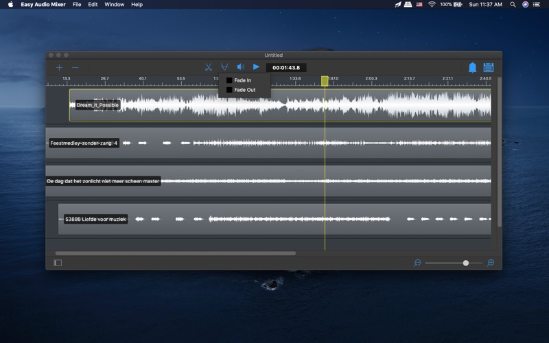The height and width of the screenshot is (343, 549).
Task: Enable the Fade In checkbox
Action: pos(229,80)
